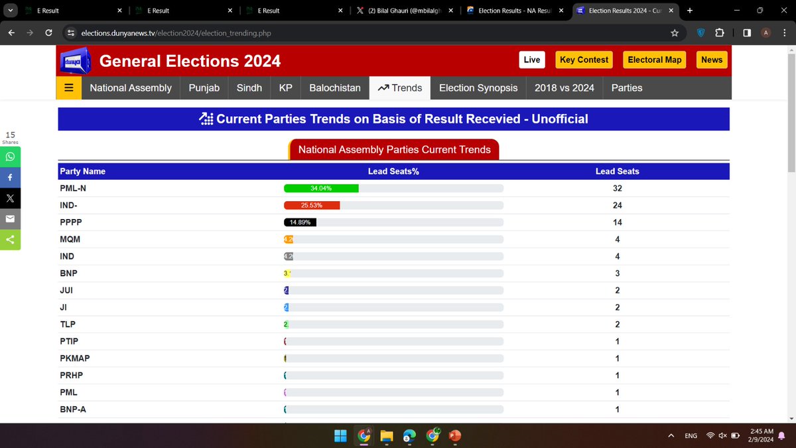Open Chrome with profile 'A' badge in taskbar
The height and width of the screenshot is (448, 796).
pos(364,435)
